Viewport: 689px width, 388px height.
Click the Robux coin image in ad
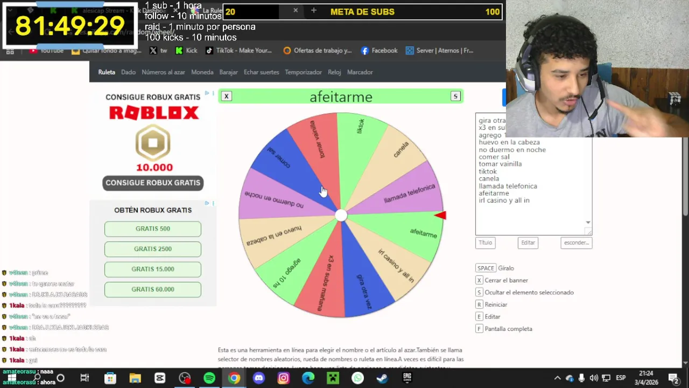coord(153,143)
